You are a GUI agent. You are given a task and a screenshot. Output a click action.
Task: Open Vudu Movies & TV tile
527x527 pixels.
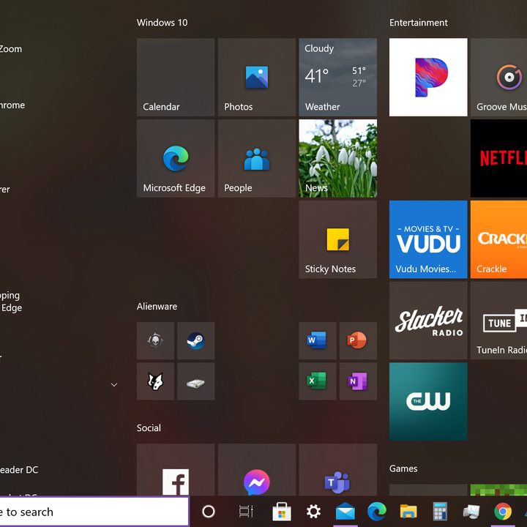(428, 239)
